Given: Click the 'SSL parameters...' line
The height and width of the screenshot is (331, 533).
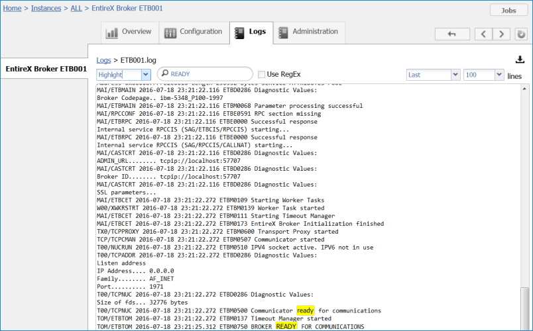Looking at the screenshot, I should click(x=127, y=192).
